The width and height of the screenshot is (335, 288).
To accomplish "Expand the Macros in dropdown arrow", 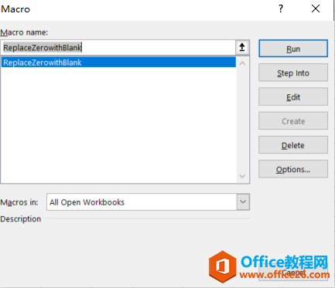I will [x=243, y=202].
